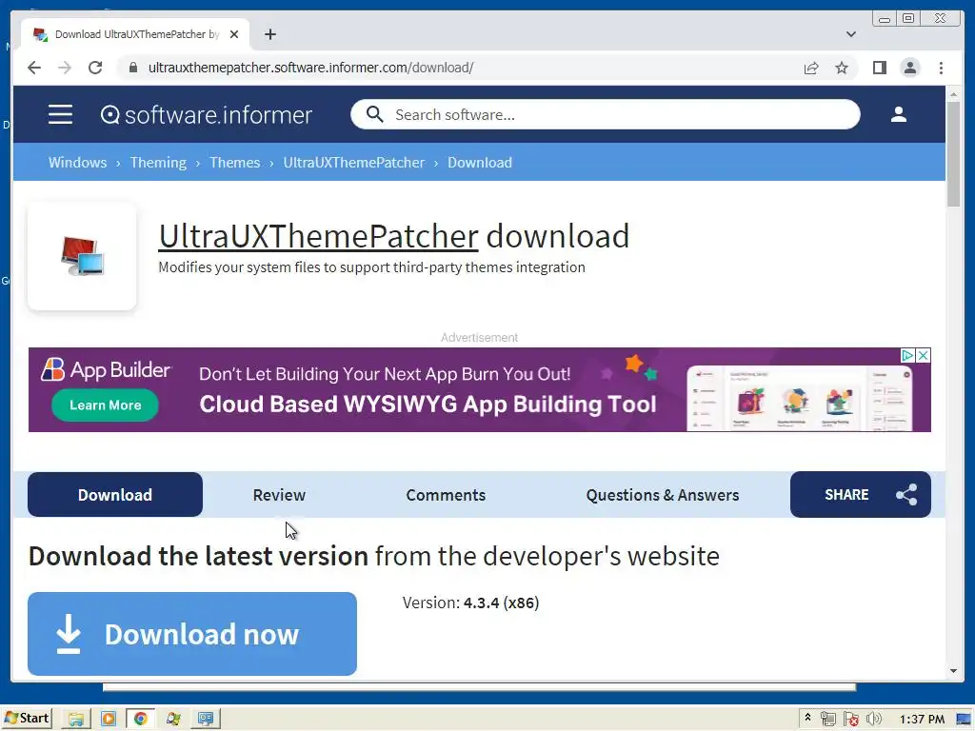
Task: Open Windows Explorer from taskbar
Action: (x=76, y=720)
